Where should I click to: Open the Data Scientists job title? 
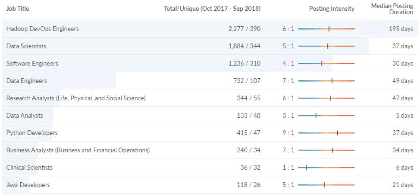pos(26,46)
